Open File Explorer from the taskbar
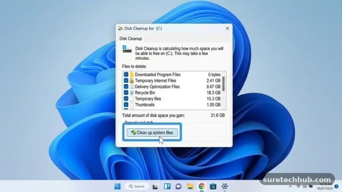342x192 pixels. 190,186
